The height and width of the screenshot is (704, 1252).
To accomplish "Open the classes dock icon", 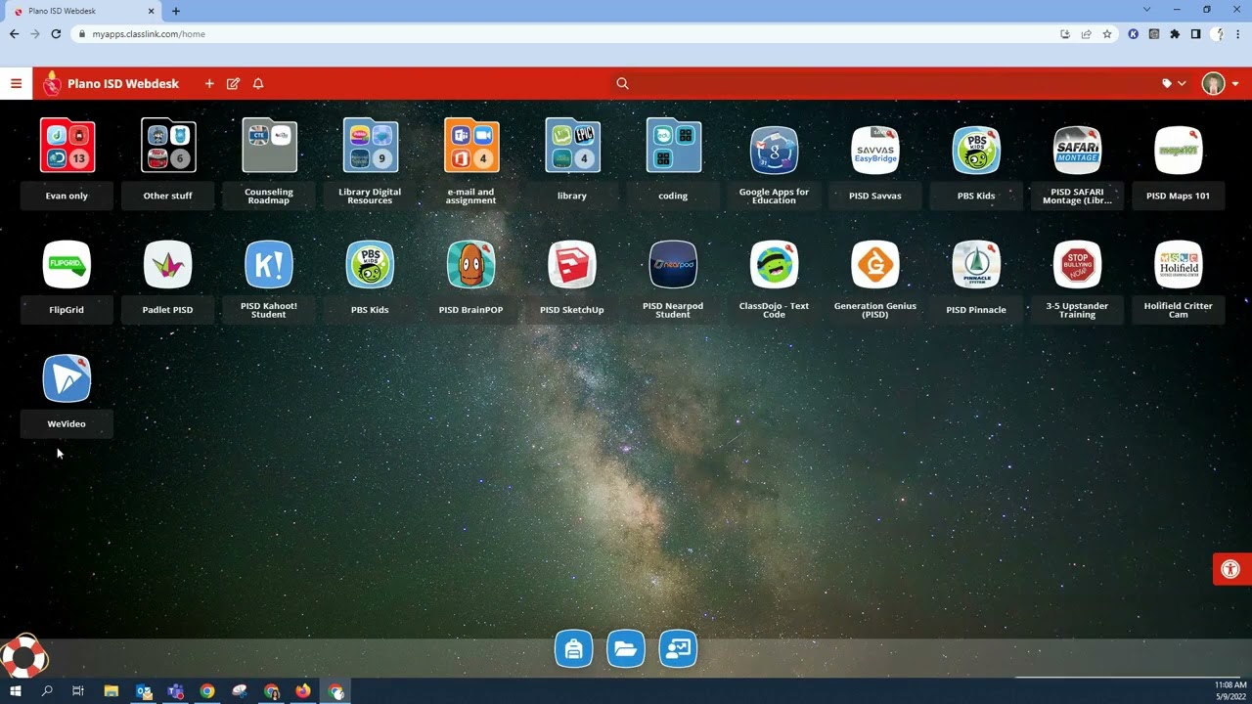I will 678,648.
